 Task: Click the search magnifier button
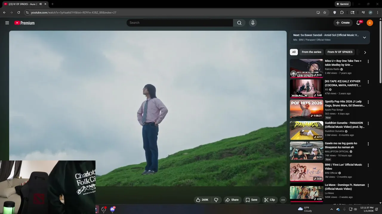pos(239,23)
